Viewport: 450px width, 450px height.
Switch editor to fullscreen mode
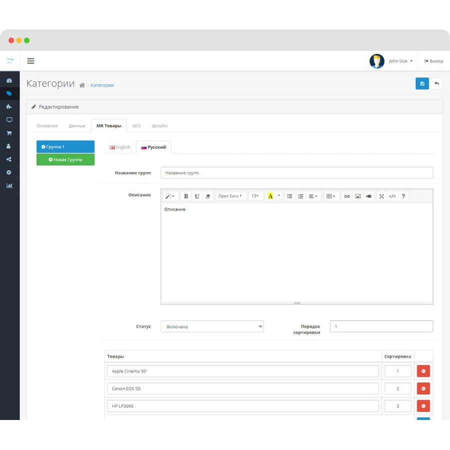381,196
